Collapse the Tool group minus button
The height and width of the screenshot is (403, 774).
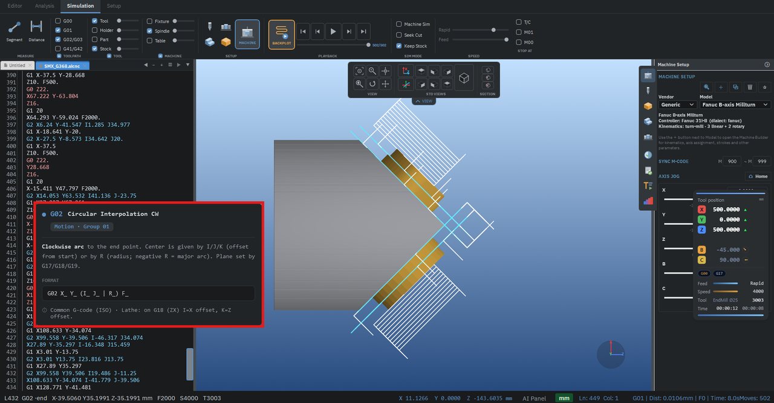click(110, 56)
